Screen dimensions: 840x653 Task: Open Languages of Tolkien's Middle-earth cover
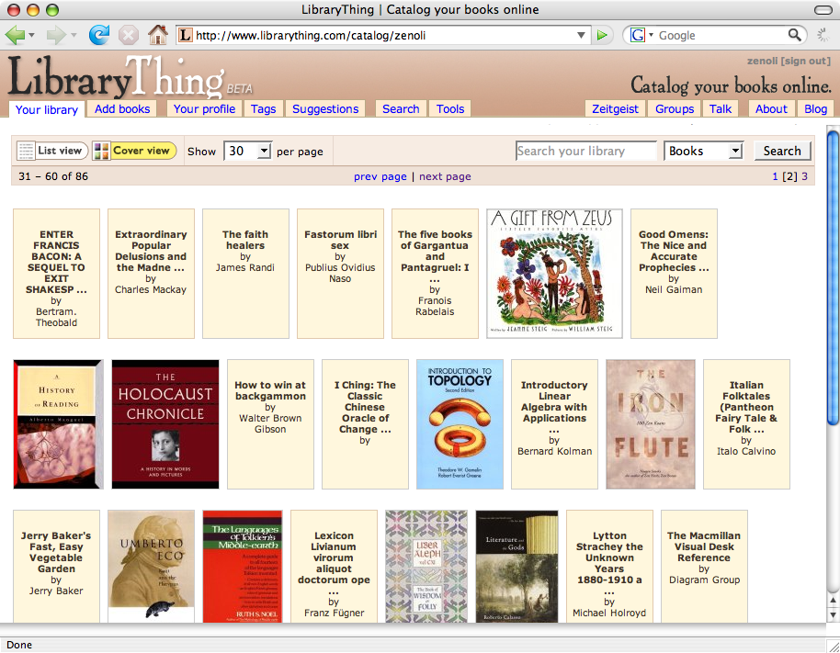tap(242, 567)
